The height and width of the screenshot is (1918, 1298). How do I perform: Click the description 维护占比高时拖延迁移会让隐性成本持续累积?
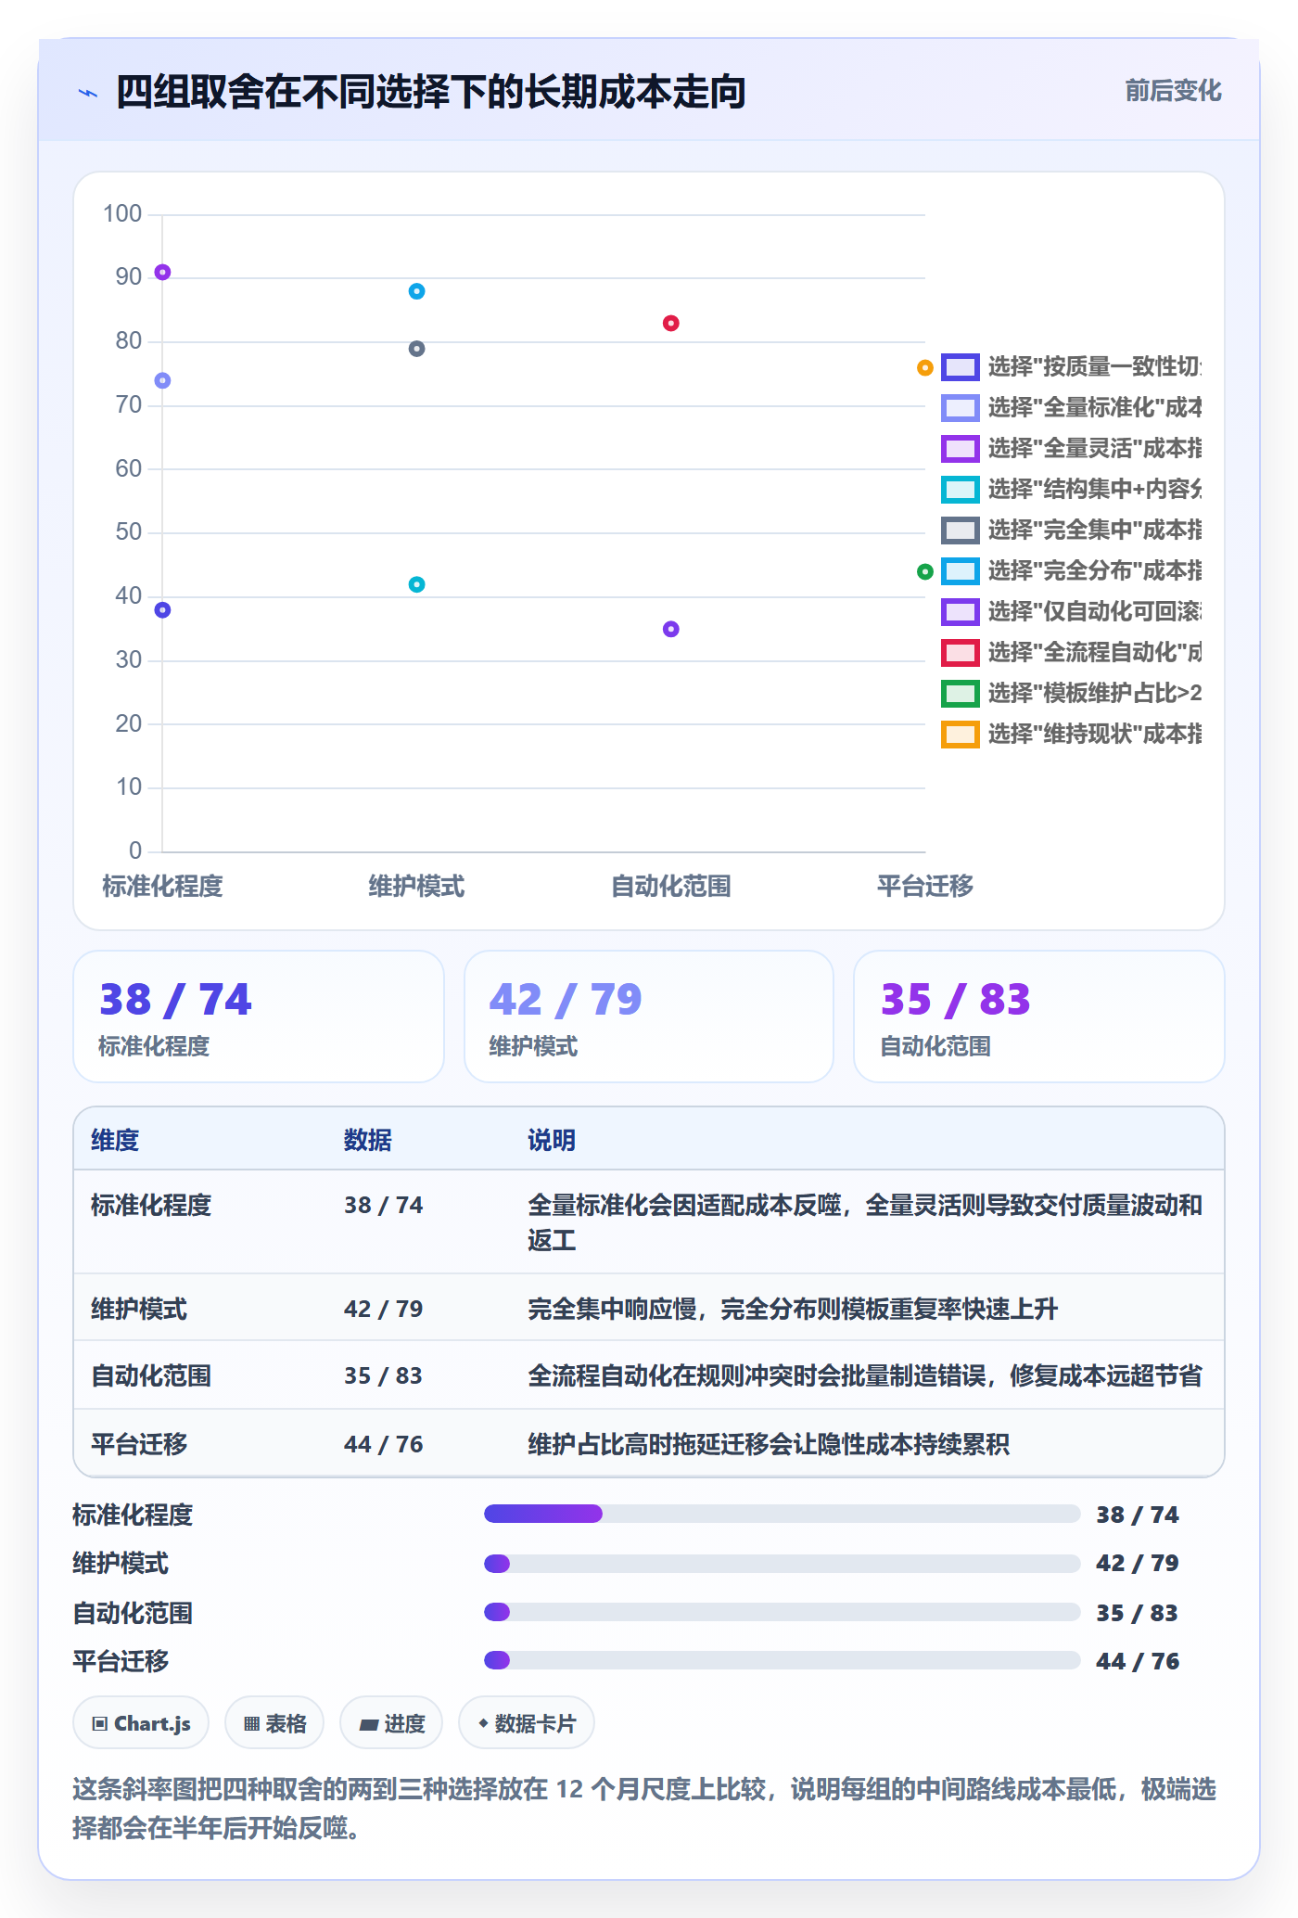tap(769, 1444)
